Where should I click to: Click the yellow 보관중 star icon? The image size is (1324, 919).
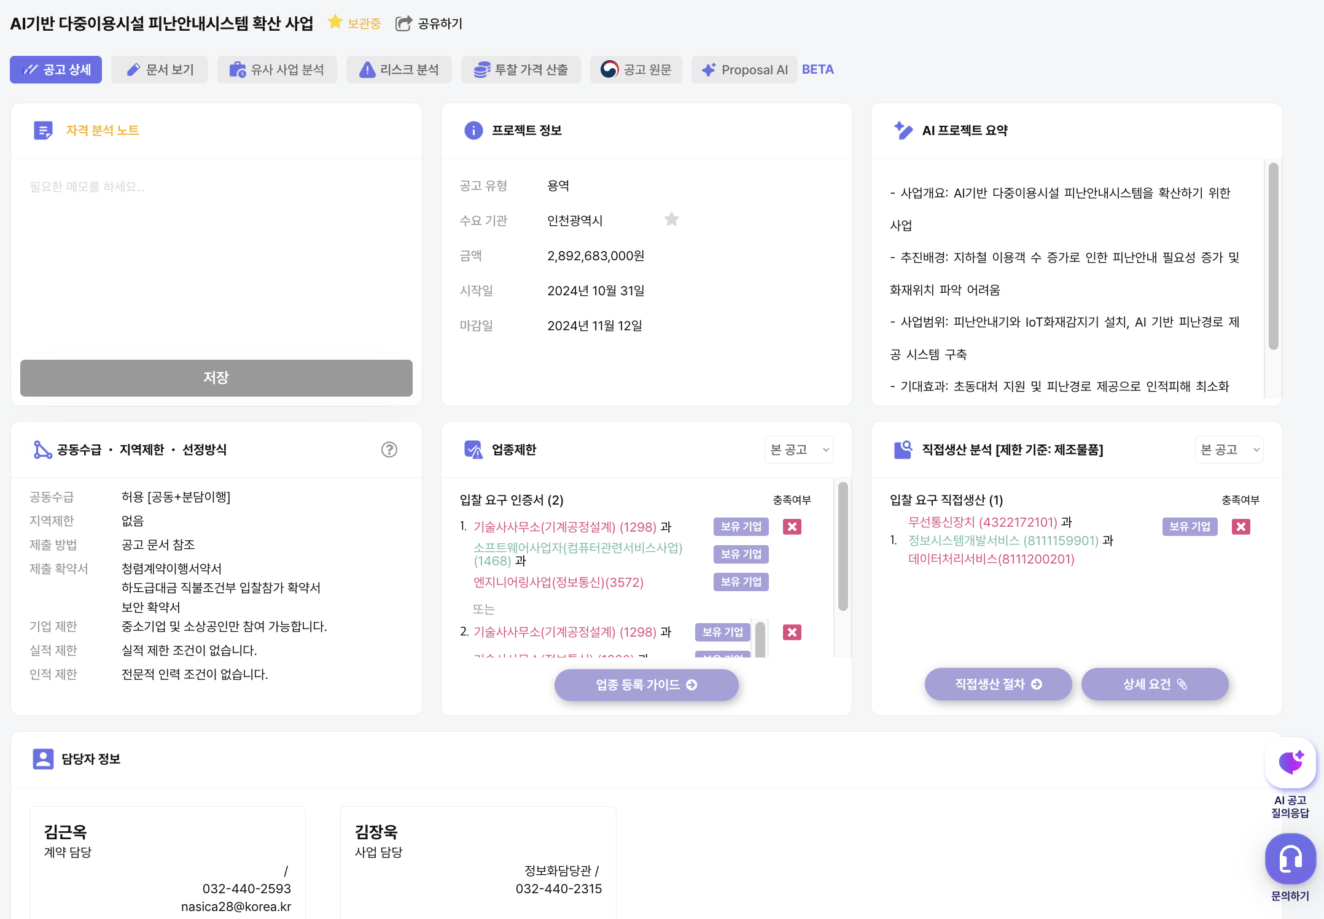[335, 23]
